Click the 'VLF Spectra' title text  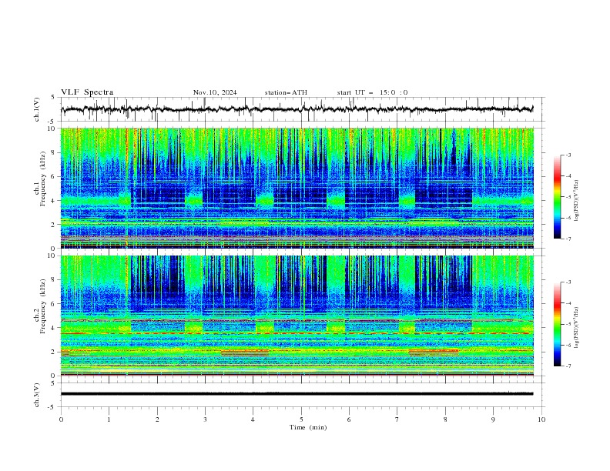pos(87,92)
